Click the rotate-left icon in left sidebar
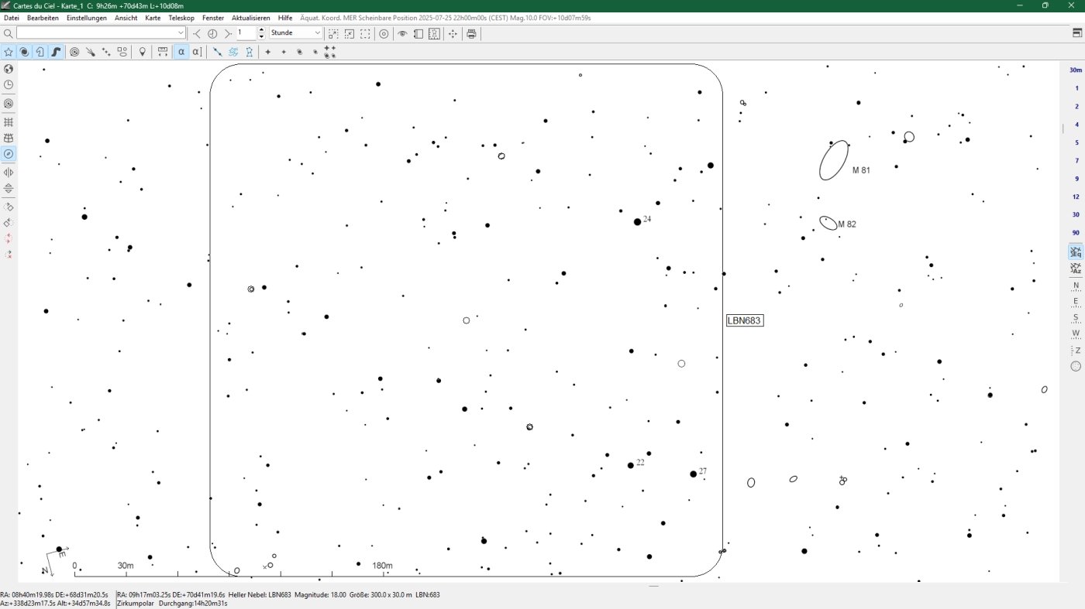 click(9, 222)
